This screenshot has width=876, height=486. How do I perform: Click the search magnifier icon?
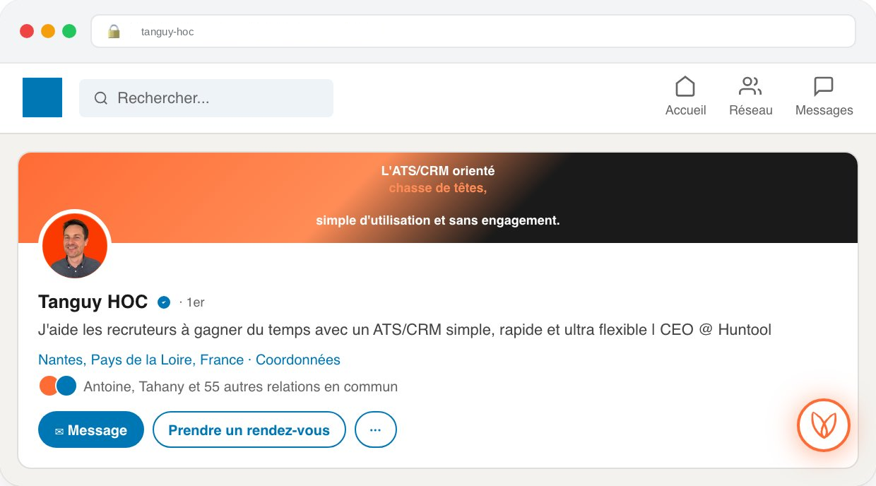[101, 98]
